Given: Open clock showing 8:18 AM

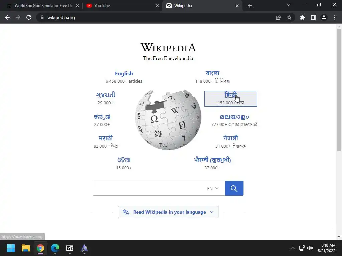Looking at the screenshot, I should 327,248.
